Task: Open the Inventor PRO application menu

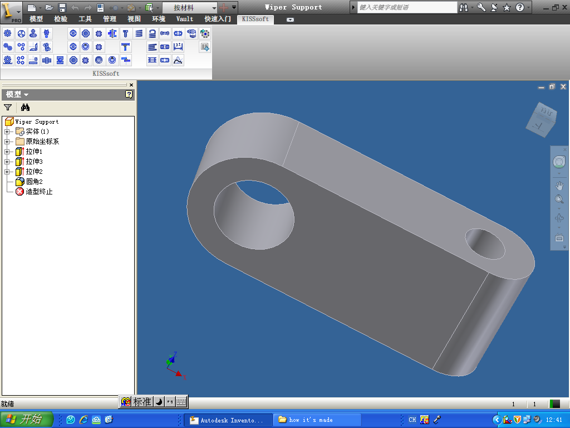Action: pos(11,12)
